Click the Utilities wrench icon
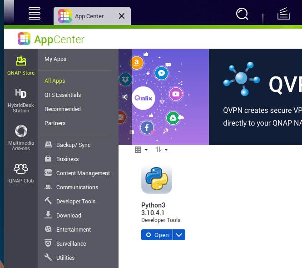This screenshot has height=268, width=302. (x=48, y=257)
